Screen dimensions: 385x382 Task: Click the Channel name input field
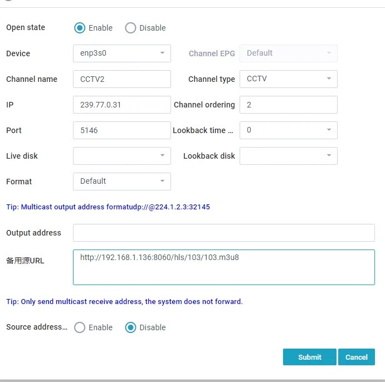coord(121,79)
